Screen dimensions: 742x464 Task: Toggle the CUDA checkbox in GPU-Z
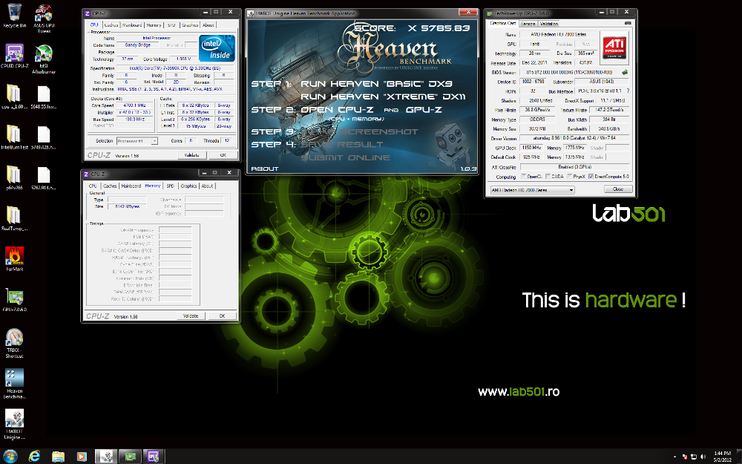[x=548, y=176]
